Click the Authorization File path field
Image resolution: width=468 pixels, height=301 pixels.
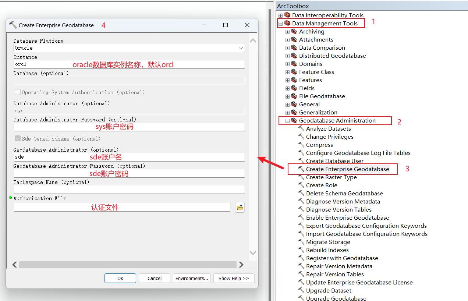[x=122, y=208]
